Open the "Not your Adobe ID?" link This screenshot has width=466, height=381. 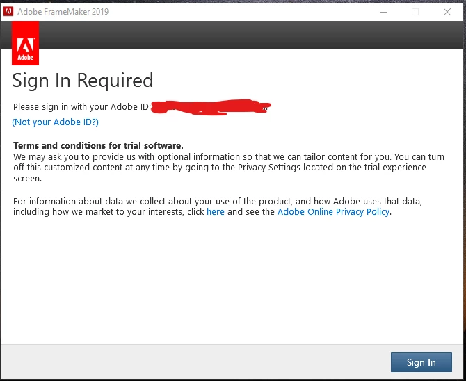[55, 122]
